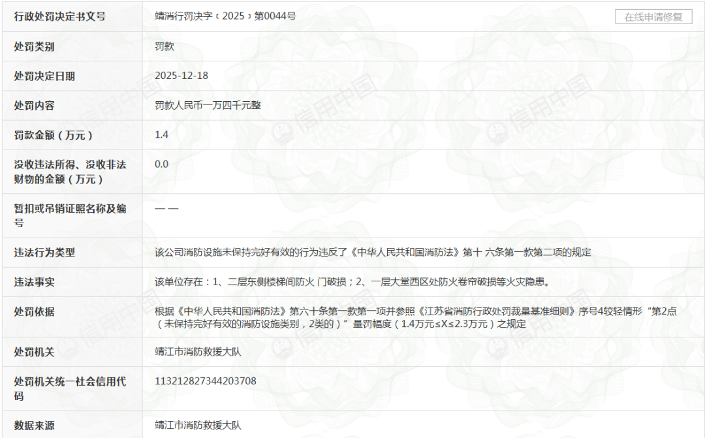
Task: Click the 处罚机关统一社会信用代码 label
Action: click(x=70, y=388)
